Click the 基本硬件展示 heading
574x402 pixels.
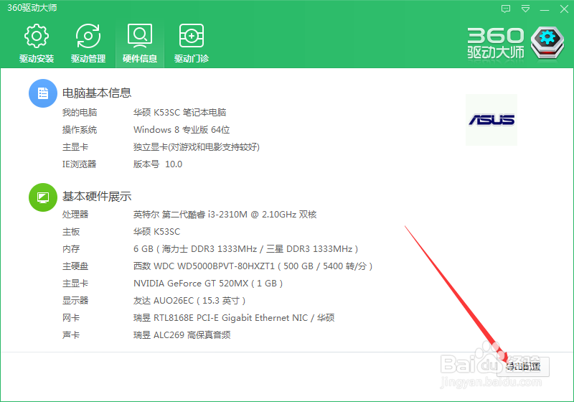[97, 197]
